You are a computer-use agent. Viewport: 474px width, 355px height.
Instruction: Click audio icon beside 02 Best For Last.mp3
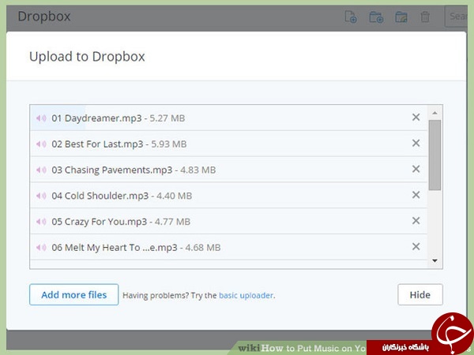41,144
